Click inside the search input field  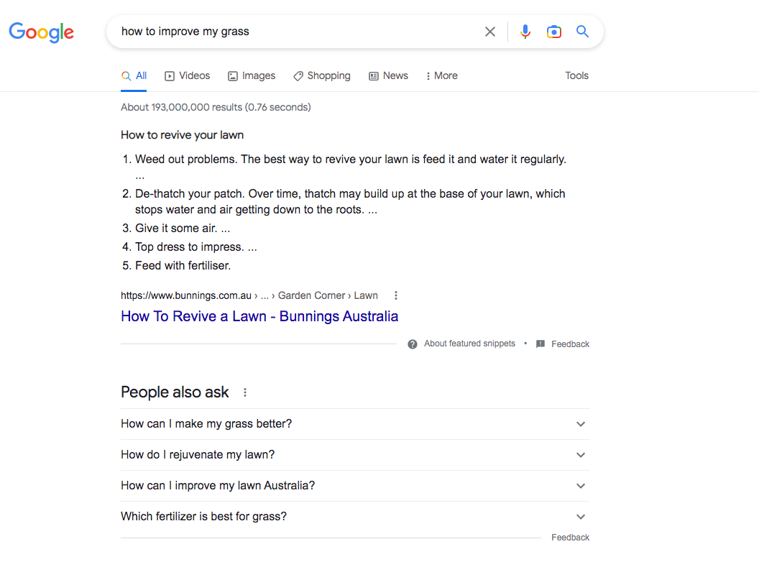287,32
